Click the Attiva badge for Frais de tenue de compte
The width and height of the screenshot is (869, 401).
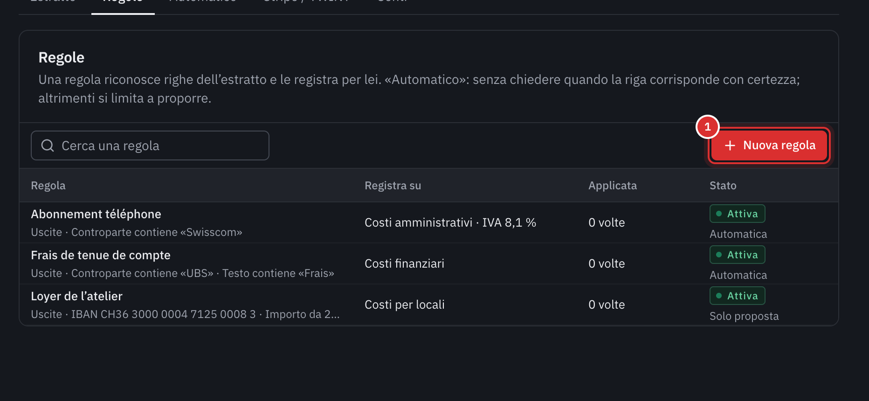click(x=737, y=255)
